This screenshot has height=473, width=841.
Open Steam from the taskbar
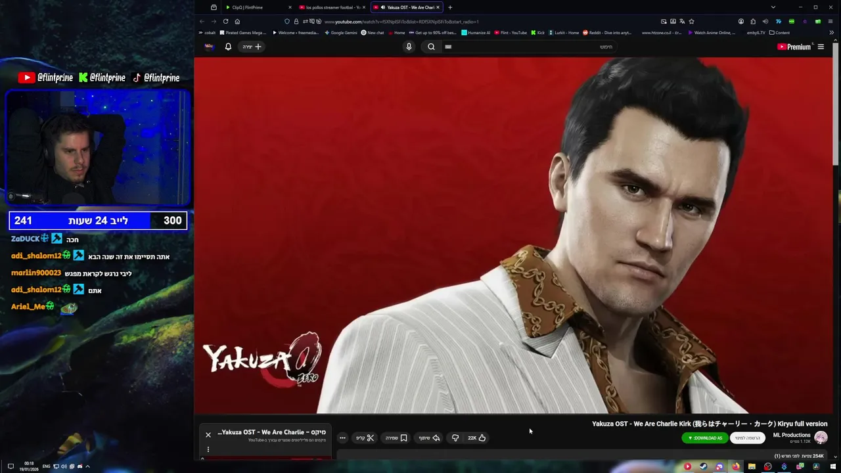[x=703, y=466]
